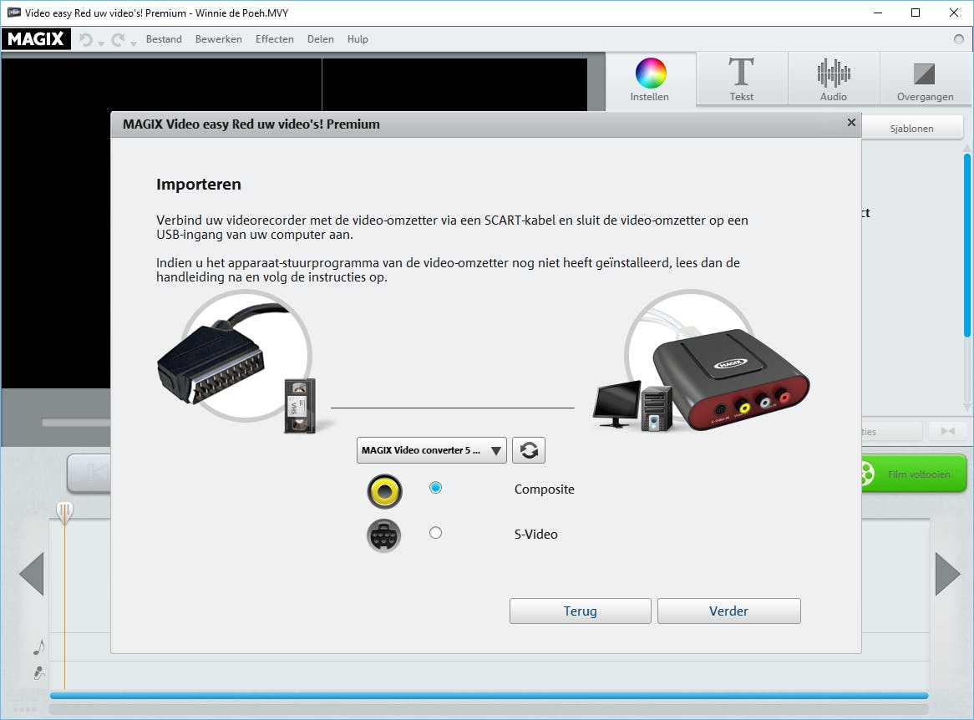Click the Verder button
Screen dimensions: 974x720
click(728, 611)
